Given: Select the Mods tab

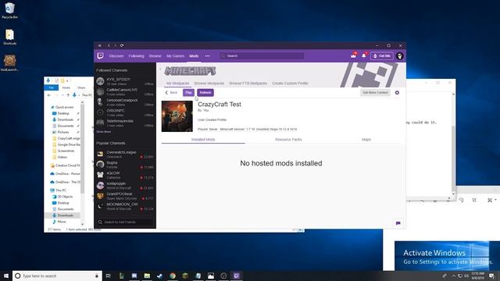Looking at the screenshot, I should click(x=194, y=56).
